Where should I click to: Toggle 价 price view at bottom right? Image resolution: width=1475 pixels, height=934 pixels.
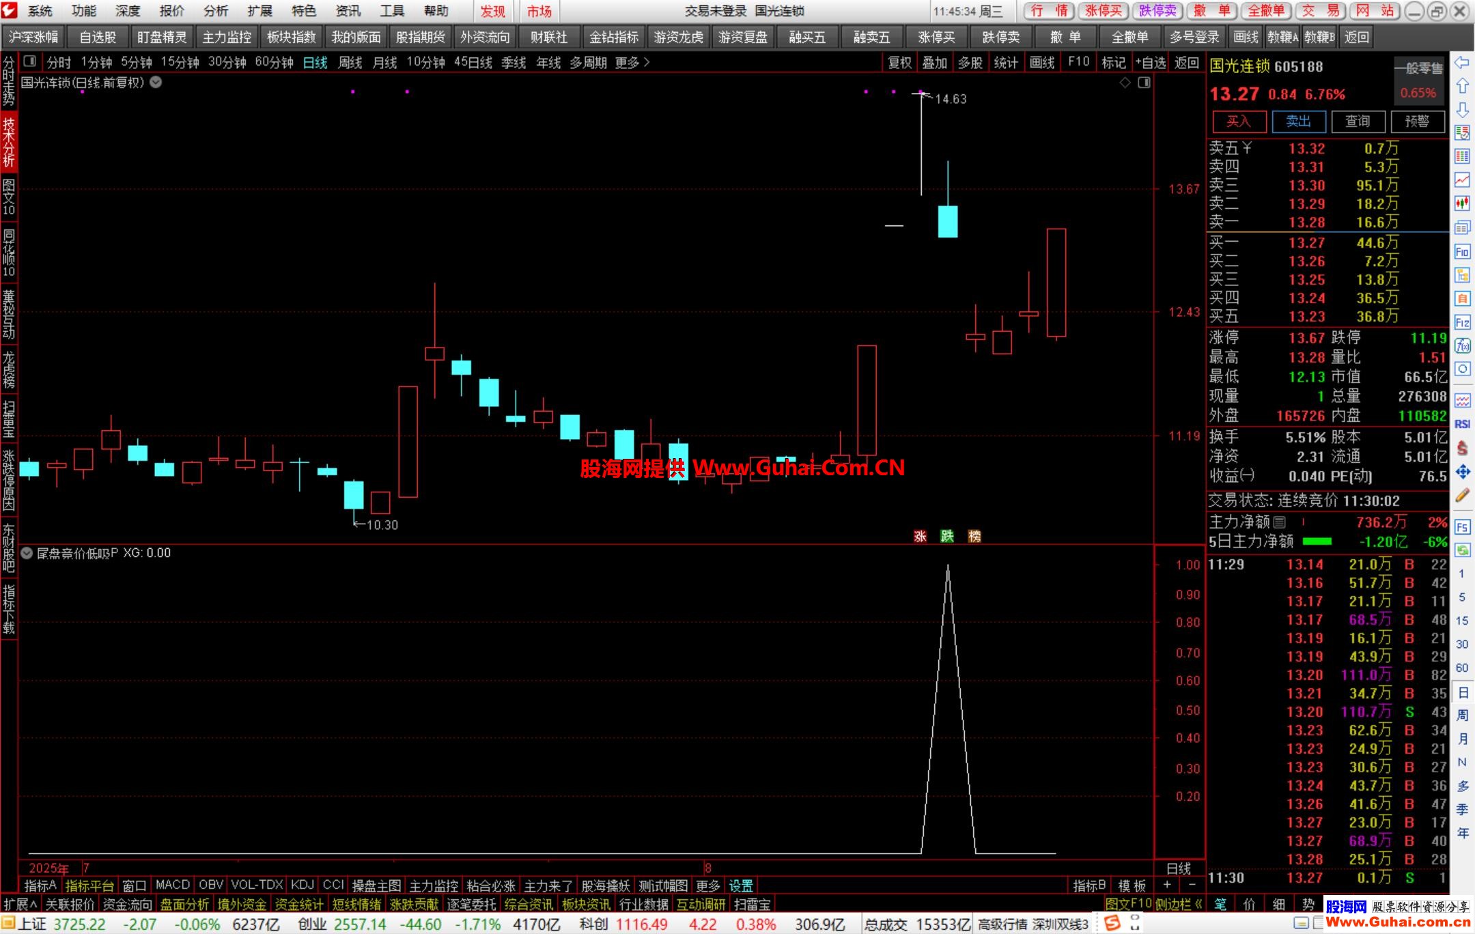tap(1250, 905)
